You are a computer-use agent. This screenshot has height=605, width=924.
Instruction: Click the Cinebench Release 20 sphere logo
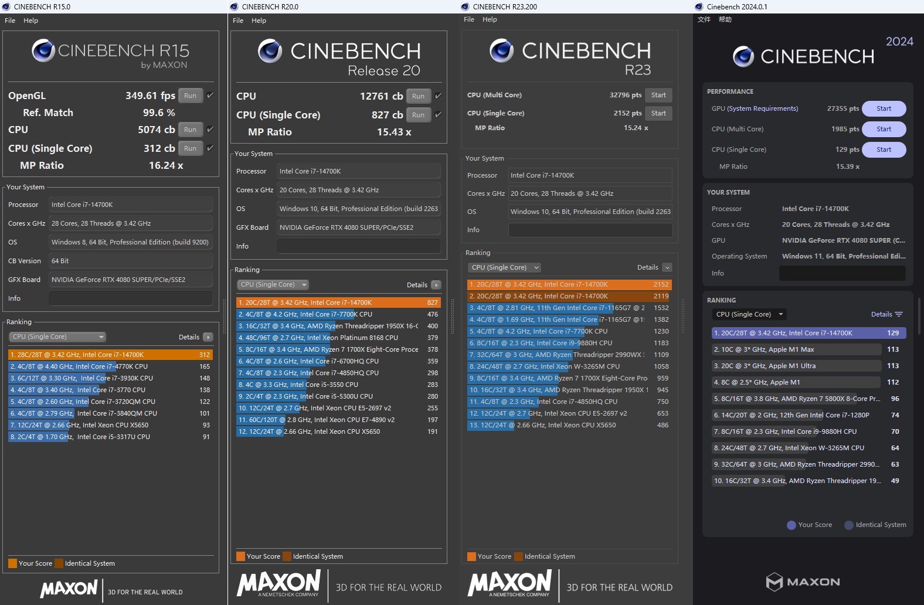tap(270, 51)
